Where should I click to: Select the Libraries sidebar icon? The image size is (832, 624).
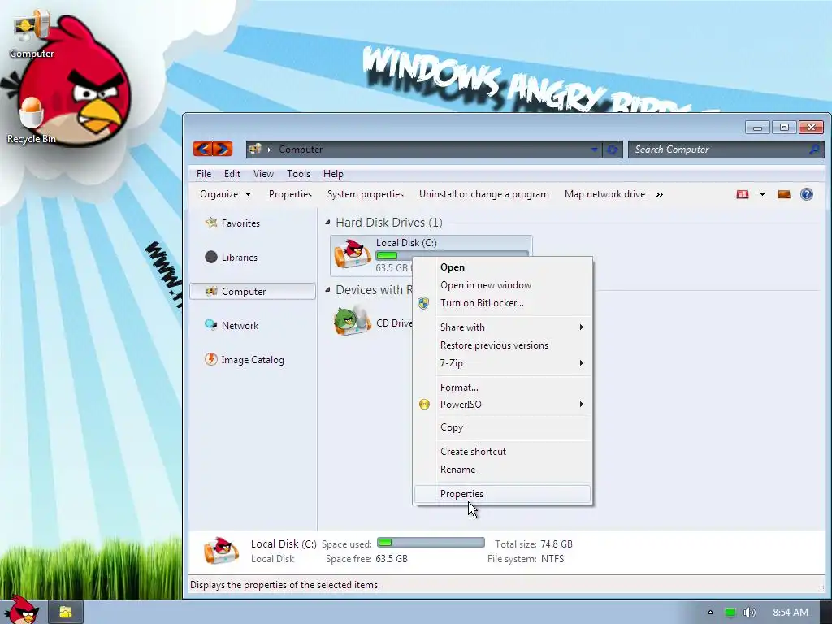point(211,257)
